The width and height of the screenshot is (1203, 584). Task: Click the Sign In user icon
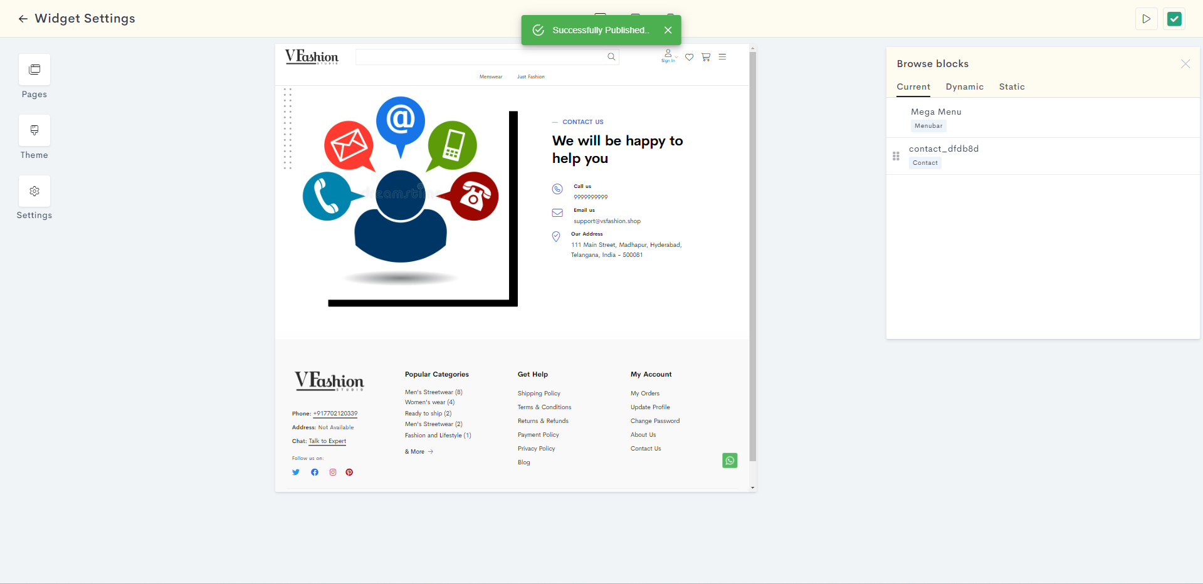point(668,56)
